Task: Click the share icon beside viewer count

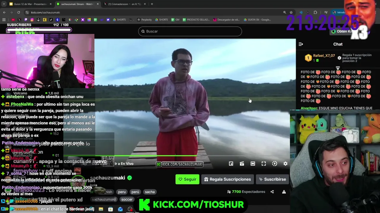Action: (272, 192)
